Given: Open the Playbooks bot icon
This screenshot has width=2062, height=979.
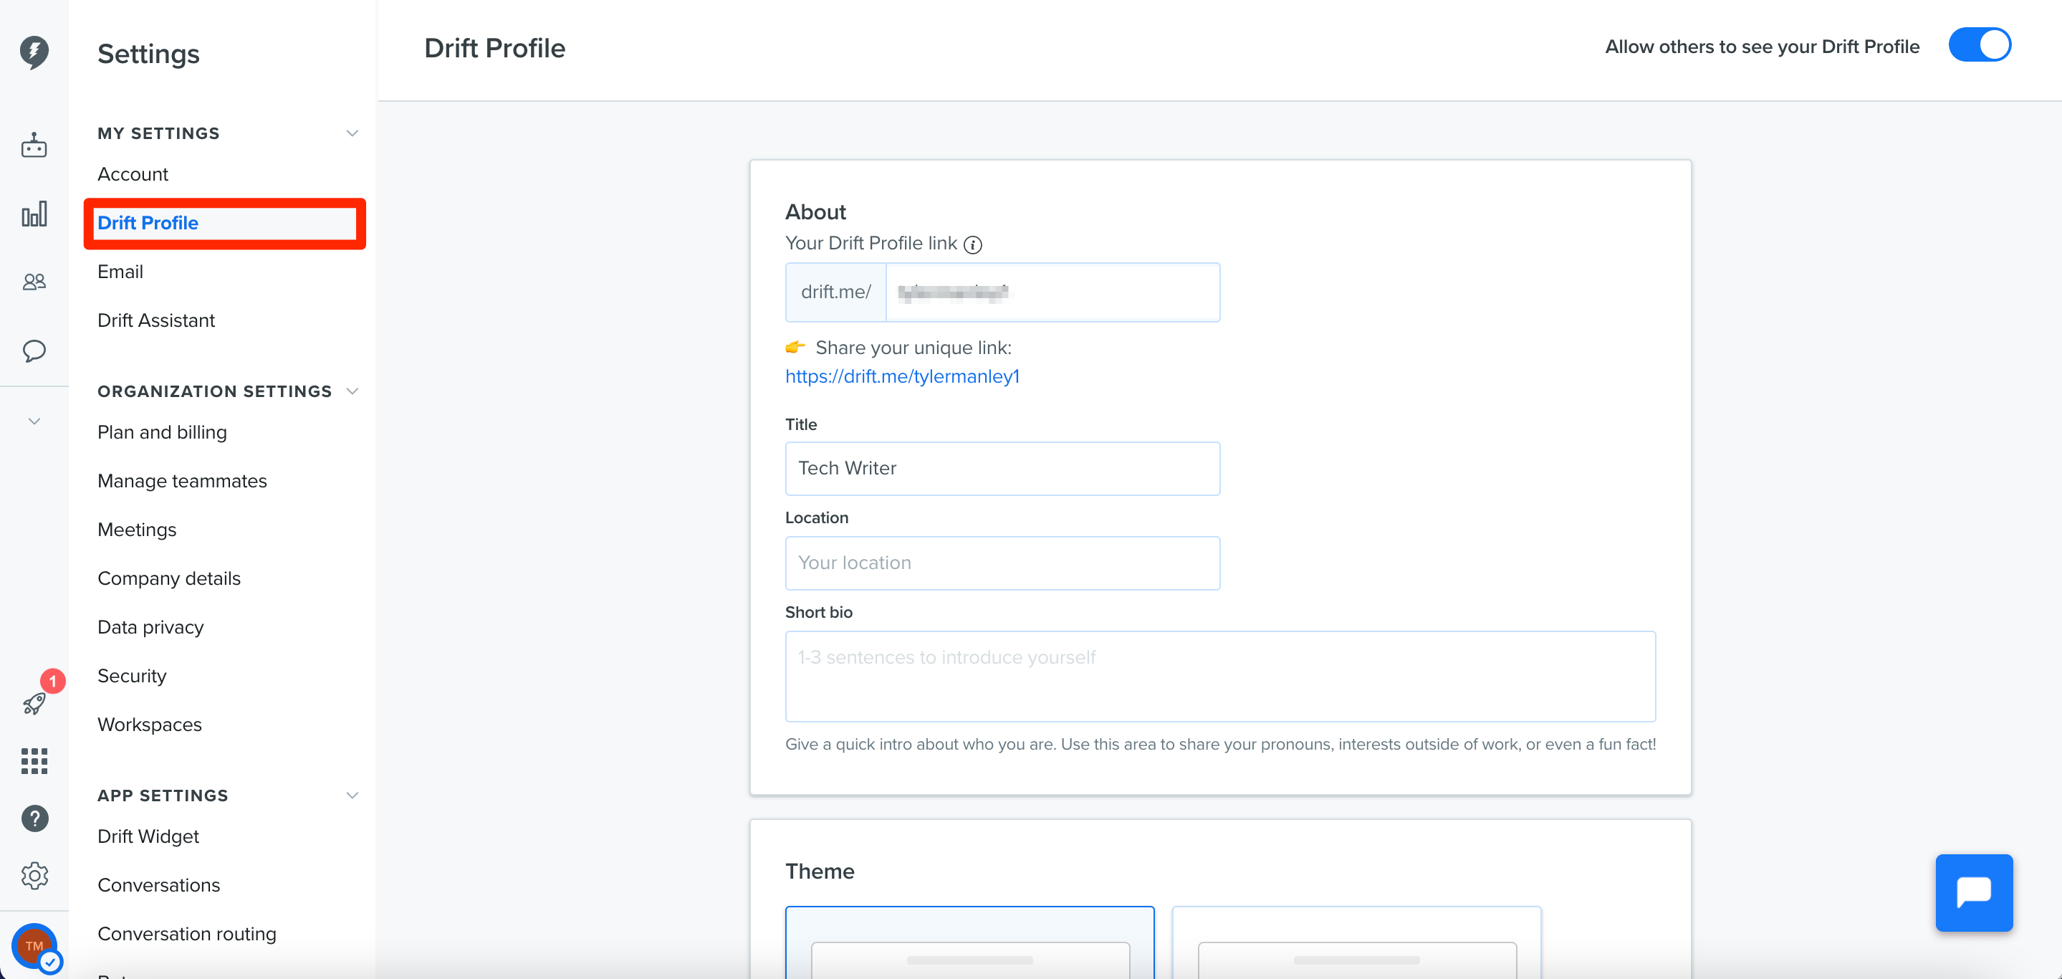Looking at the screenshot, I should pyautogui.click(x=34, y=145).
